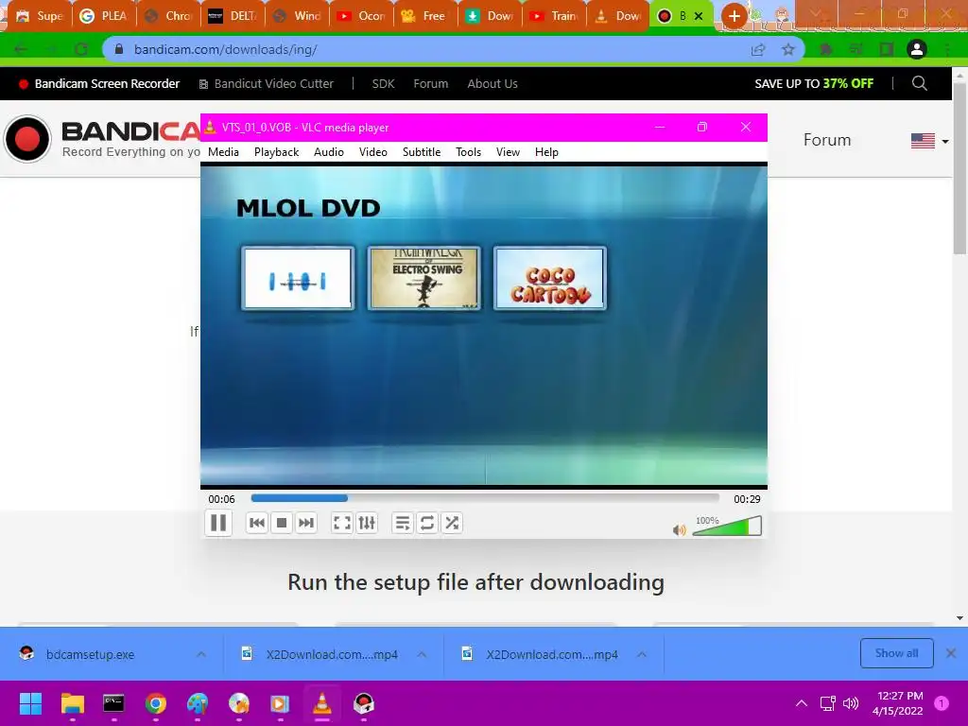
Task: Click SAVE UP TO 37% OFF promo
Action: [x=814, y=84]
